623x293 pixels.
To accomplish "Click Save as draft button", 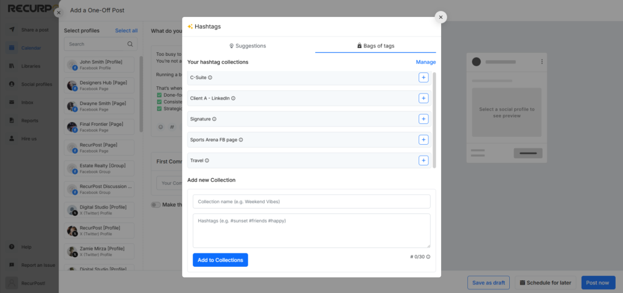I will tap(489, 283).
